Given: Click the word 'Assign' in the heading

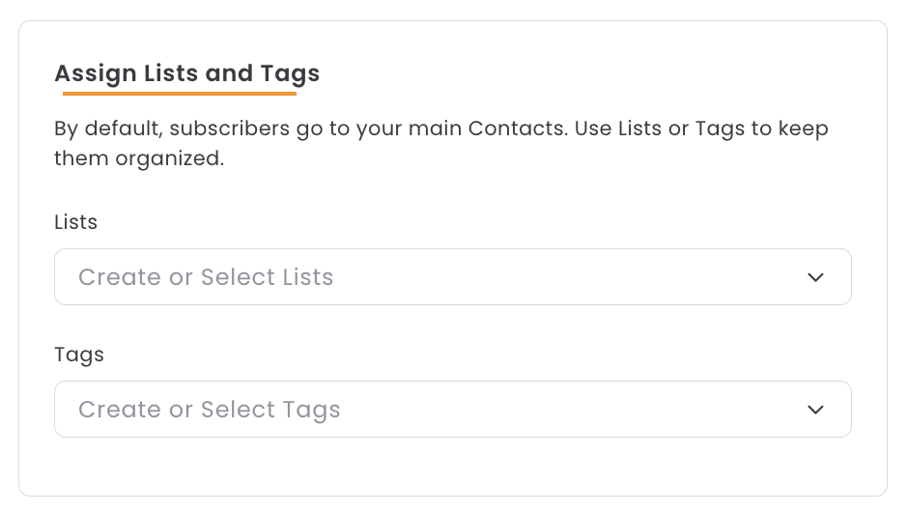Looking at the screenshot, I should tap(96, 72).
